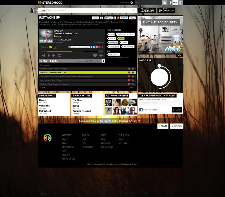The height and width of the screenshot is (197, 225).
Task: Add Wake up - Two Door Cinema Club row plus
Action: coord(133,73)
